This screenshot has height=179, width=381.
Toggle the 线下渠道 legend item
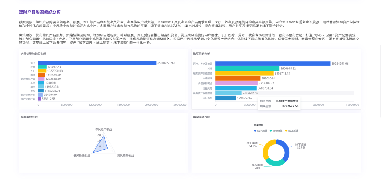(260, 130)
